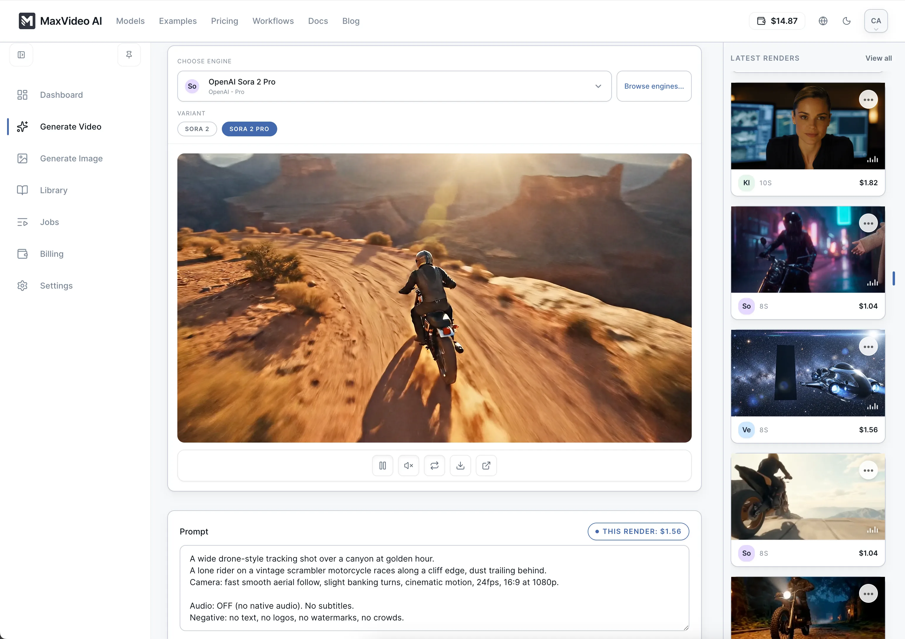View all latest renders
This screenshot has width=905, height=639.
click(878, 58)
